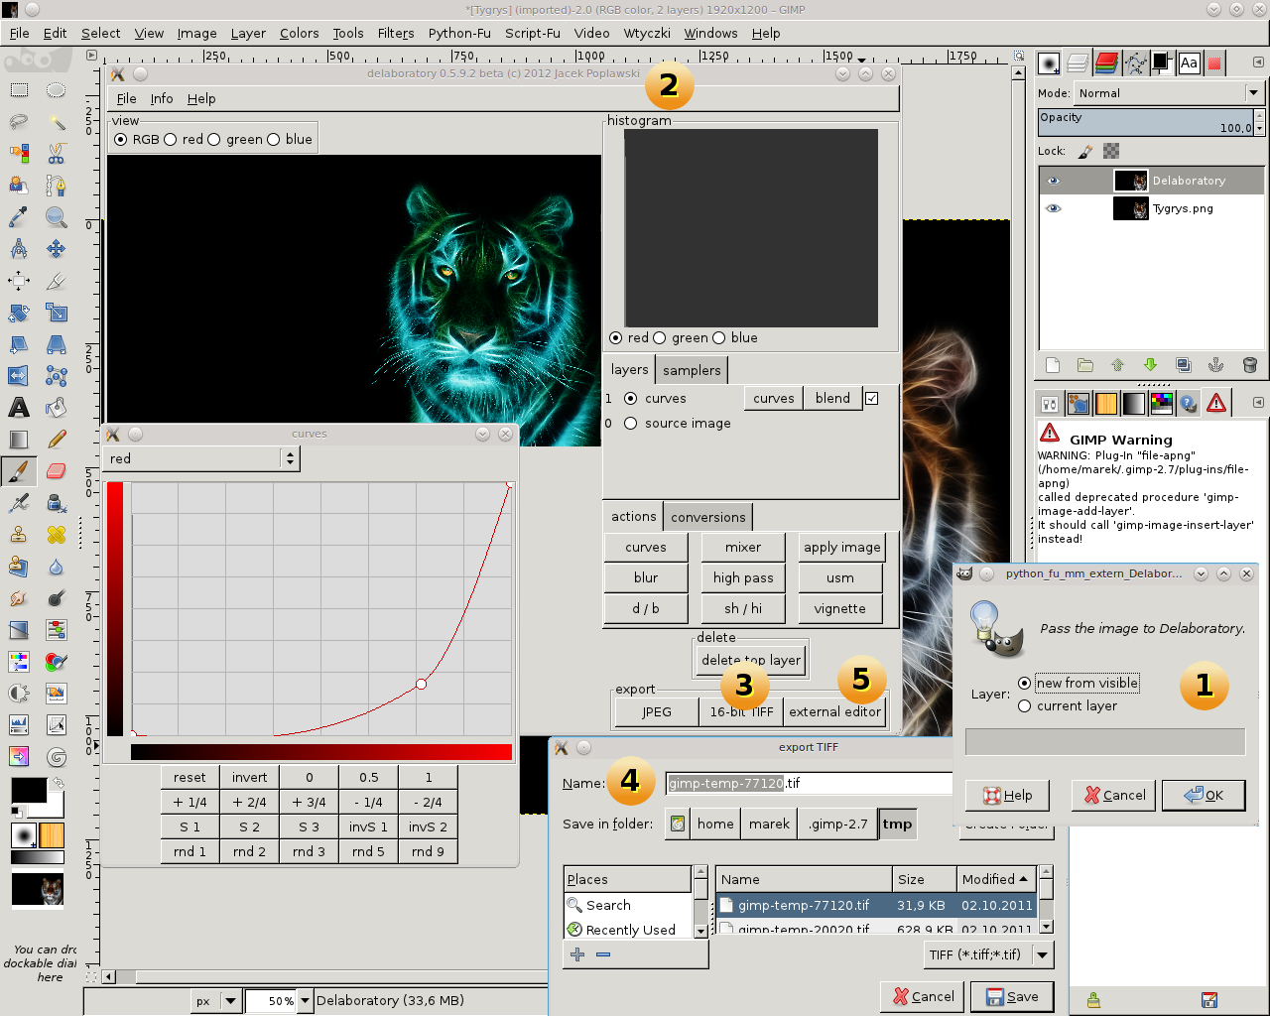Select the Zoom magnifier tool
Screen dimensions: 1270x1016
coord(57,217)
